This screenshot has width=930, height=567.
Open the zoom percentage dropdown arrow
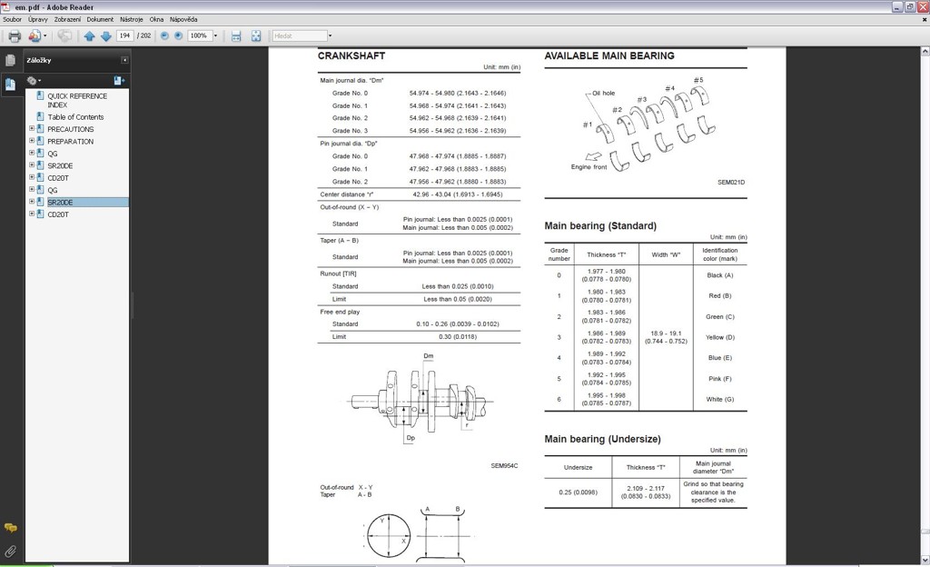pos(215,36)
